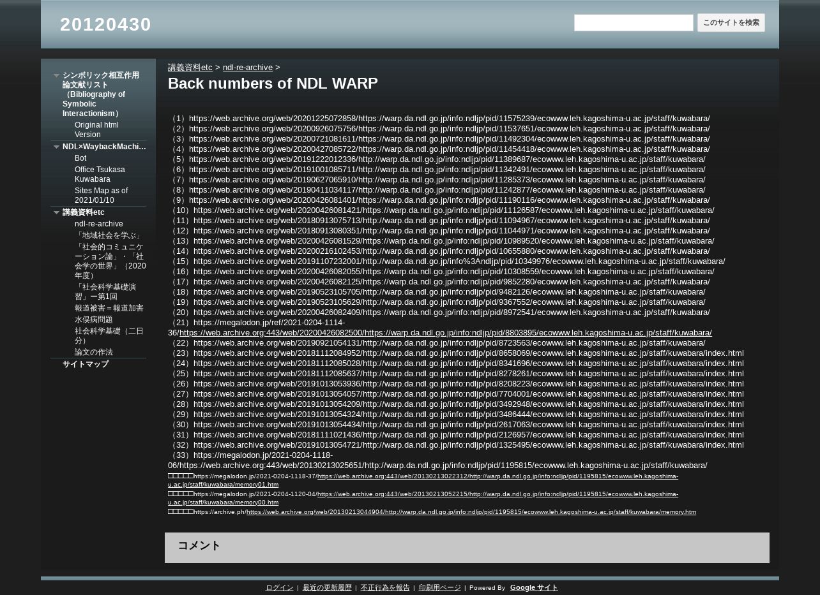This screenshot has width=820, height=595.
Task: Click archive entry (5) pid/11389687 text
Action: pyautogui.click(x=437, y=159)
